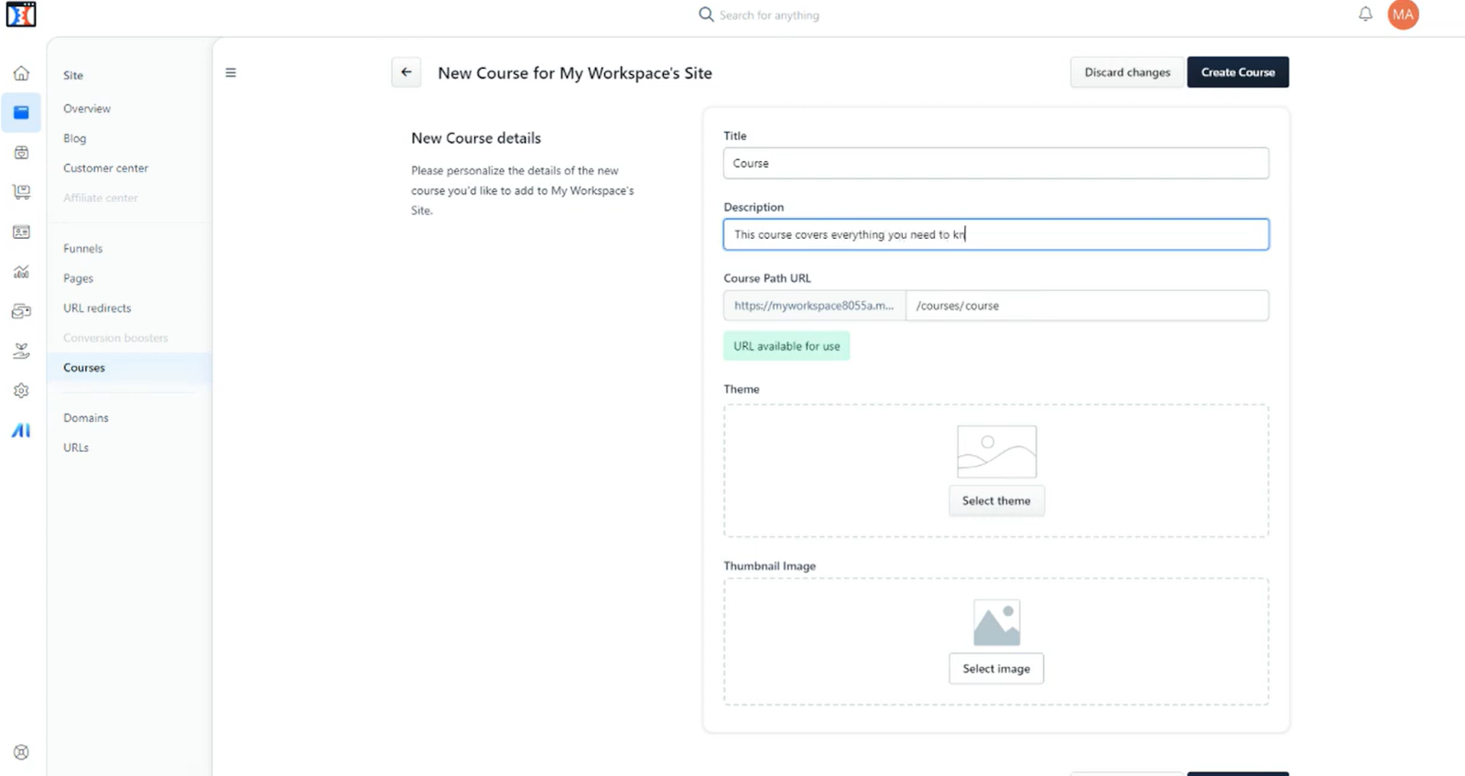Click the Select theme button
The image size is (1465, 776).
[x=996, y=501]
